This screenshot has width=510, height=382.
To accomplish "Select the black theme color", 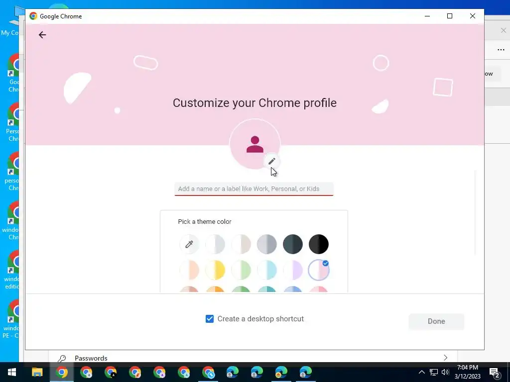I will coord(319,244).
